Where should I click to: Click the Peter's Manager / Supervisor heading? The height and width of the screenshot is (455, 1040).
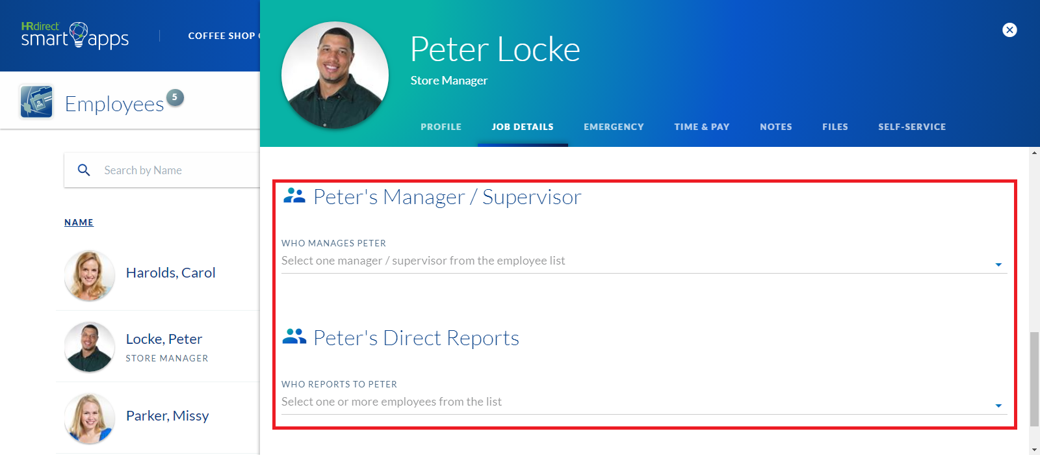[x=447, y=197]
